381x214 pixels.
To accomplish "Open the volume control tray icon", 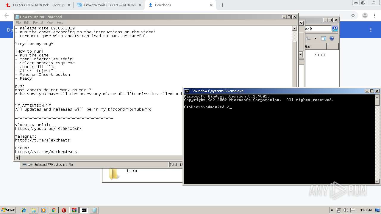I will pos(345,210).
